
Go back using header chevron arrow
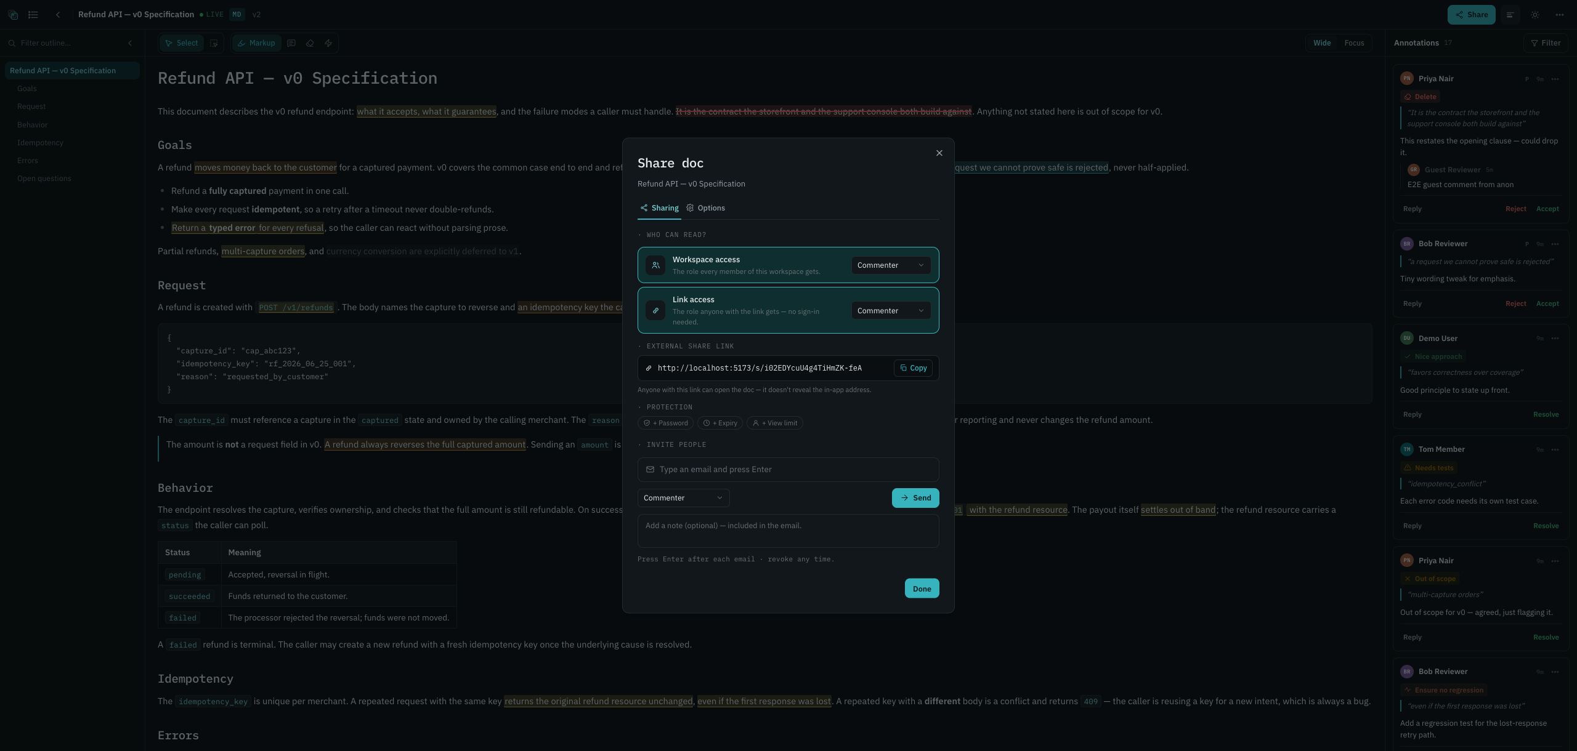point(58,15)
